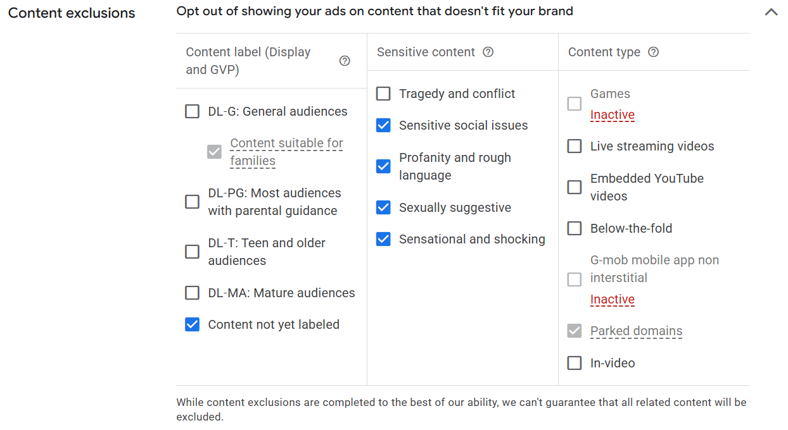Enable DL-G: General audiences exclusion
Image resolution: width=788 pixels, height=430 pixels.
(x=192, y=111)
